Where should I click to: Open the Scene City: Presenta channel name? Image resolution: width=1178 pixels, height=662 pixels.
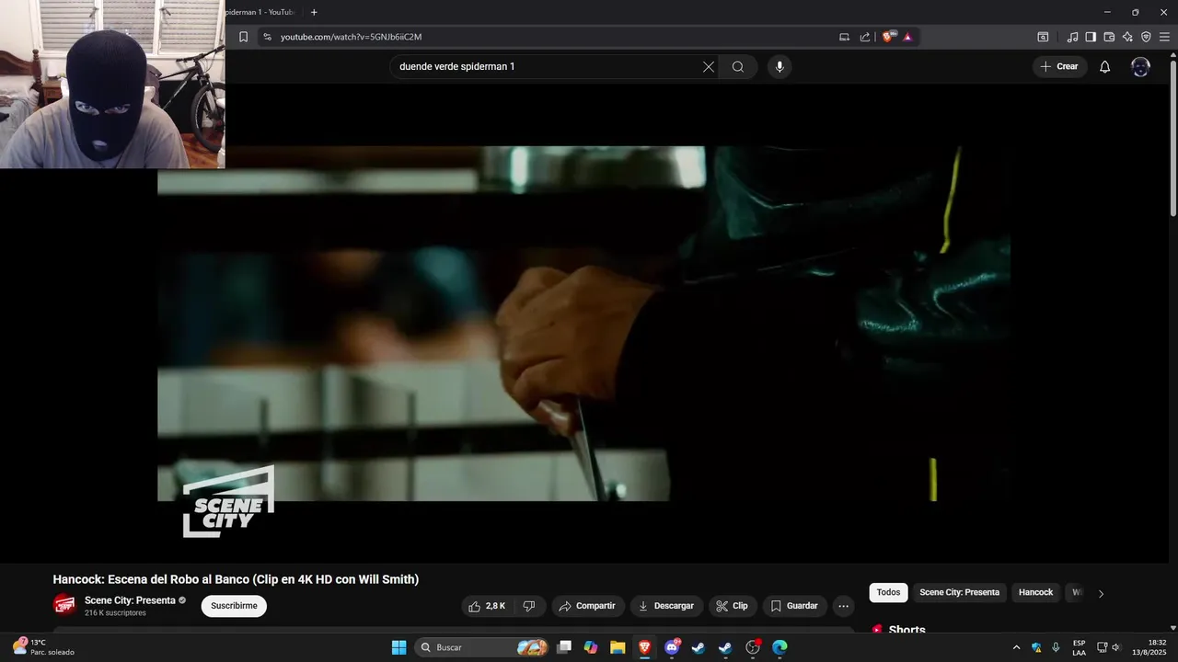[130, 600]
